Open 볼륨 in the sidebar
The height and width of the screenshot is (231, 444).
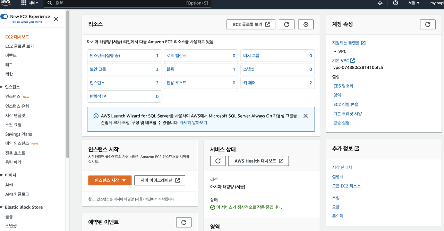click(9, 216)
